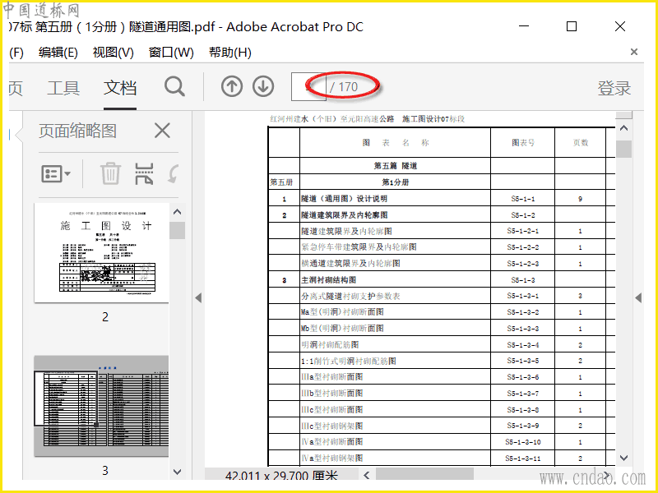Switch to the 文档 tab

click(x=120, y=88)
